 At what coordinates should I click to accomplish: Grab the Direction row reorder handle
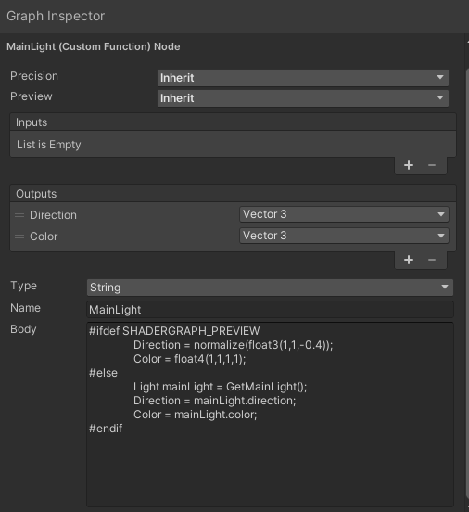click(x=19, y=215)
